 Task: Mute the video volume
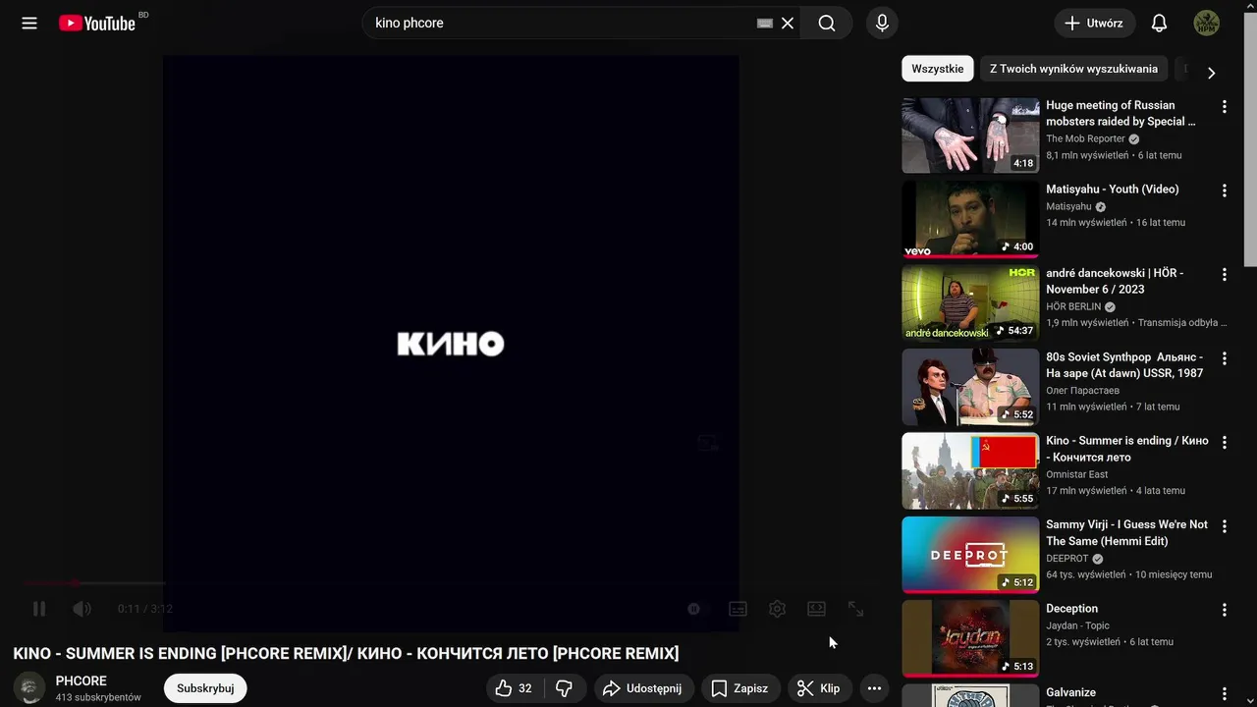[x=82, y=609]
